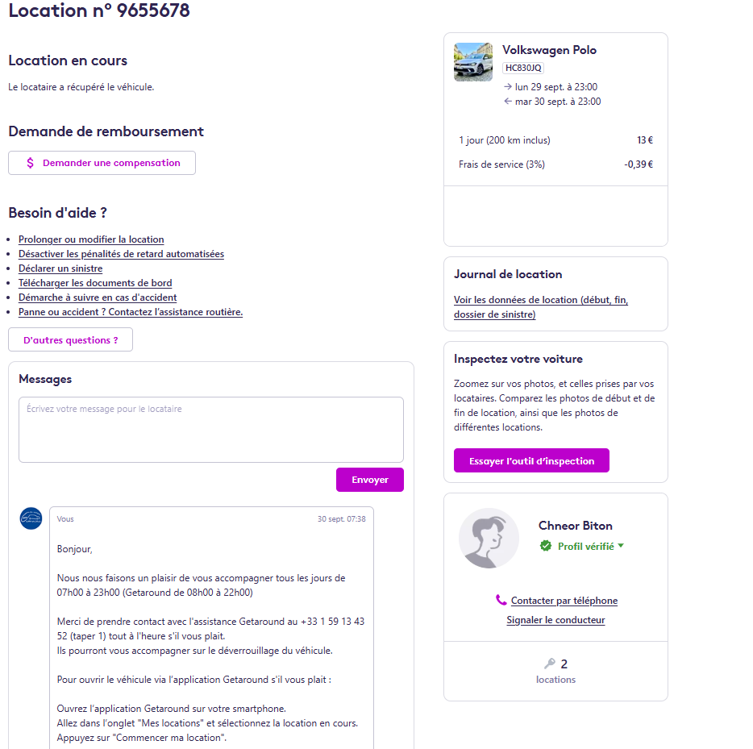This screenshot has width=753, height=749.
Task: Click Signaler le conducteur link
Action: click(x=555, y=620)
